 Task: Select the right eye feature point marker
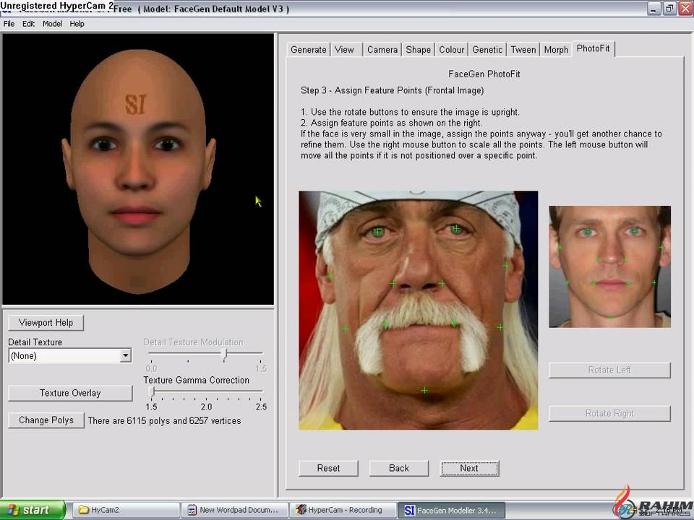click(456, 229)
